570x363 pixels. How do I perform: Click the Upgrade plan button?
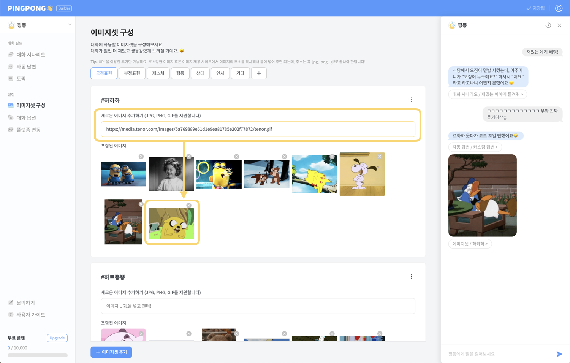(x=57, y=338)
